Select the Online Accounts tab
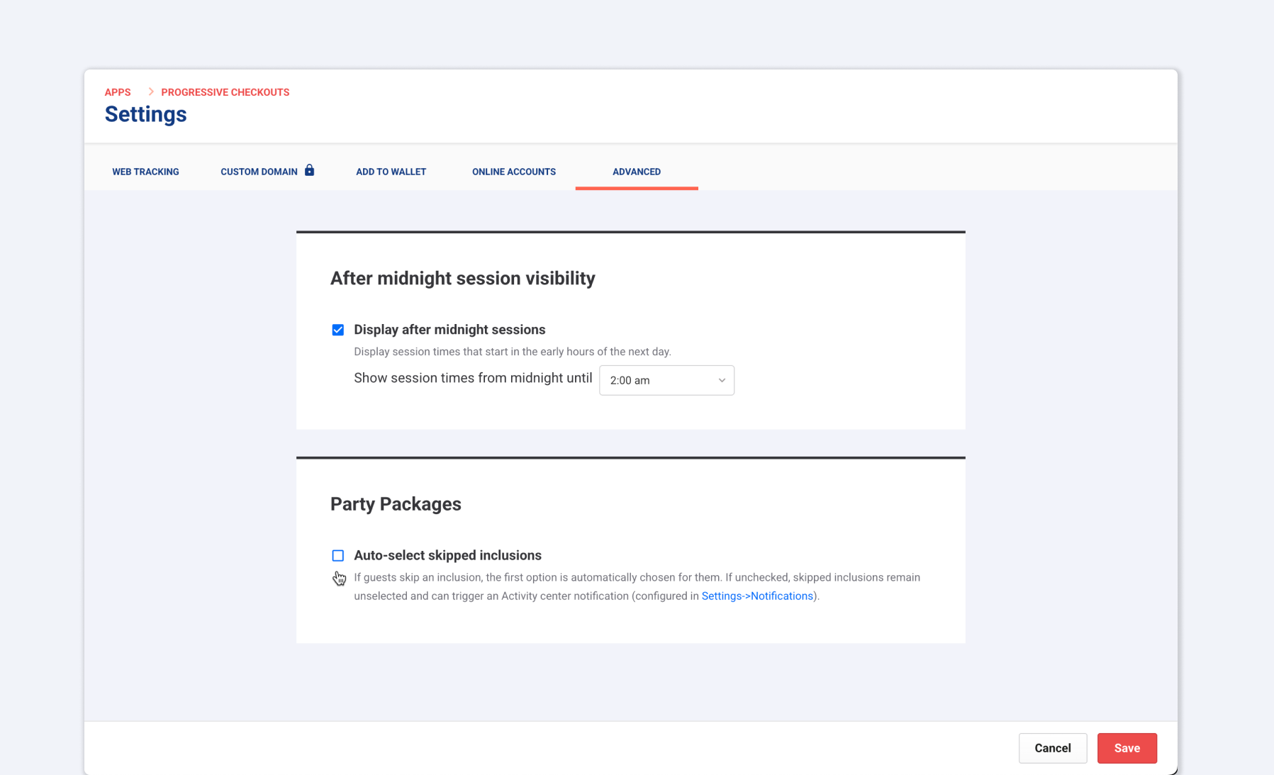Viewport: 1274px width, 775px height. click(513, 172)
